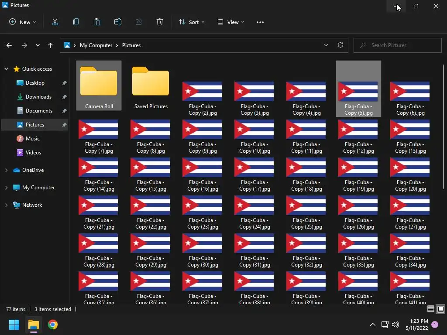447x335 pixels.
Task: Click the vertical scrollbar of the file pane
Action: [x=444, y=127]
